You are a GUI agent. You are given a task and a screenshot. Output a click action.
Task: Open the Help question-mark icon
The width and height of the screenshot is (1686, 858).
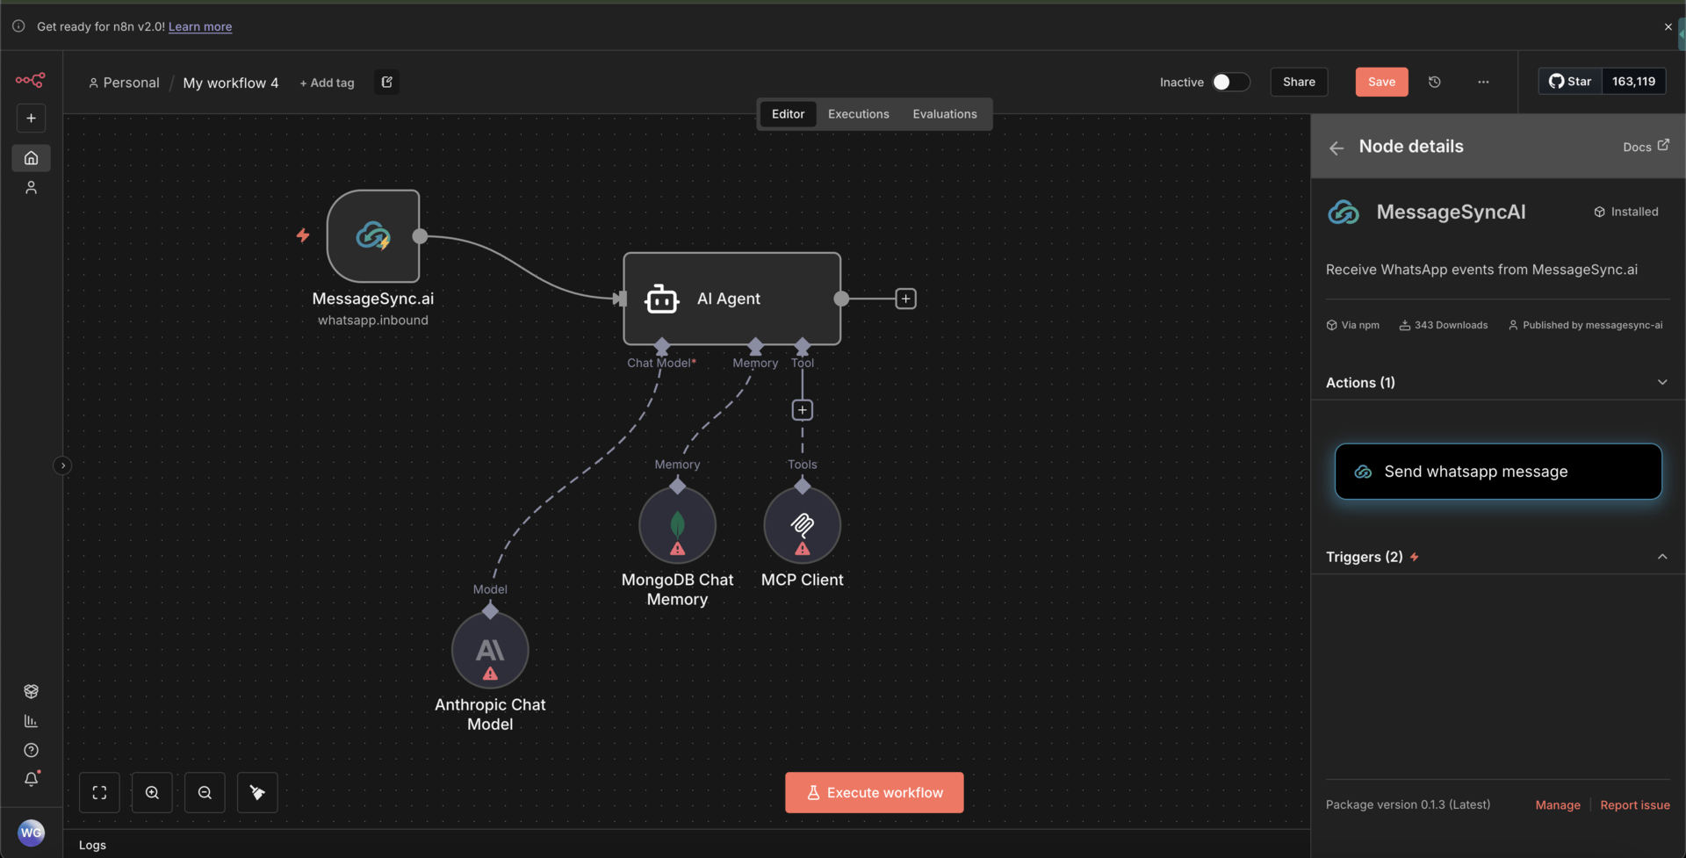[32, 750]
